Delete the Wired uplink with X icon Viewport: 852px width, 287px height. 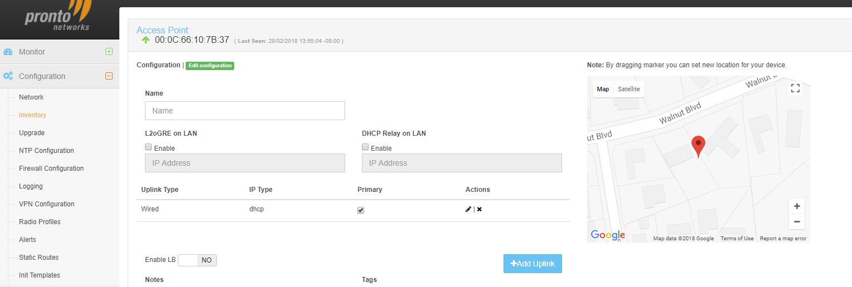tap(480, 209)
